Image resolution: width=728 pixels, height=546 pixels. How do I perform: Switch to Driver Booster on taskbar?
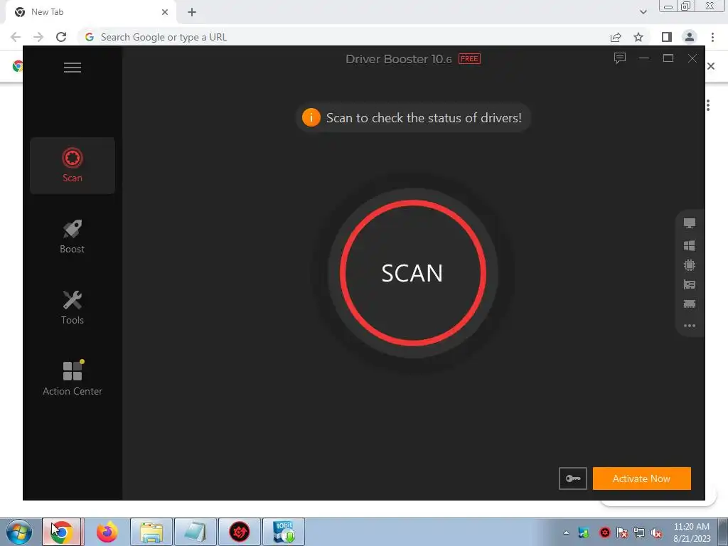pyautogui.click(x=239, y=532)
